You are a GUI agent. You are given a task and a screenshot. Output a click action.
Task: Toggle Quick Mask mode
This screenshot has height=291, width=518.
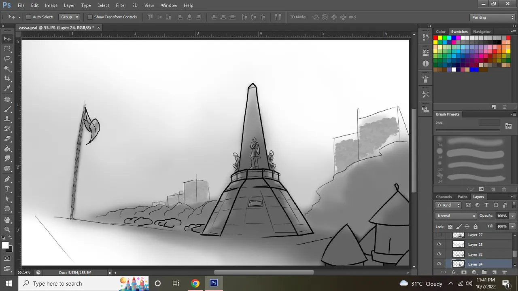tap(7, 258)
